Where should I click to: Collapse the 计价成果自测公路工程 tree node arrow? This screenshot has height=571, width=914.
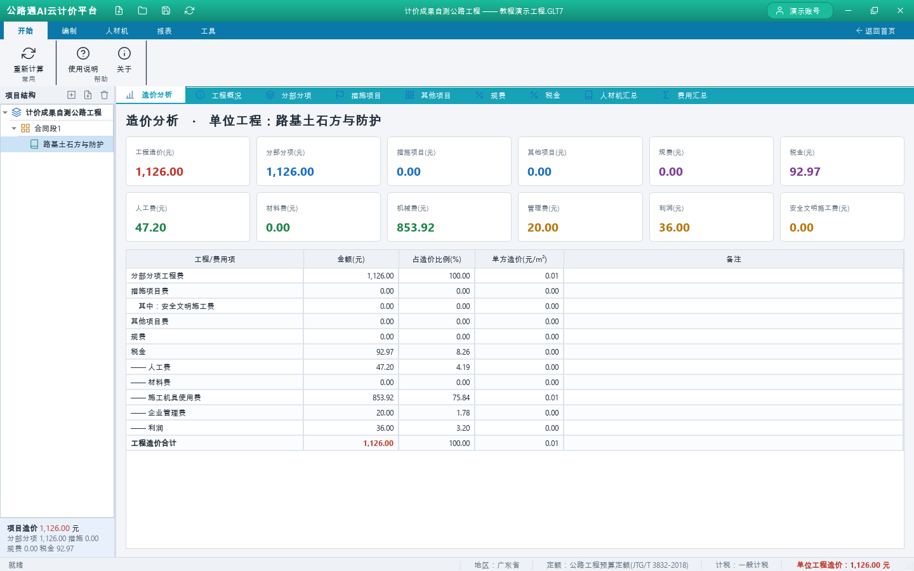click(x=5, y=112)
